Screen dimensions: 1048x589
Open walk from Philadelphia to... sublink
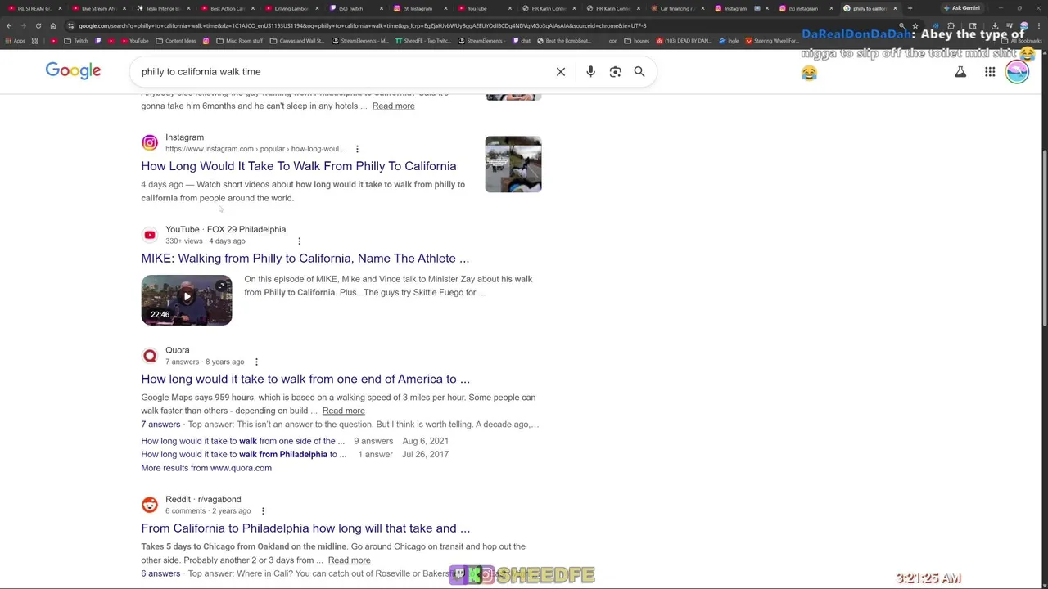click(x=244, y=454)
